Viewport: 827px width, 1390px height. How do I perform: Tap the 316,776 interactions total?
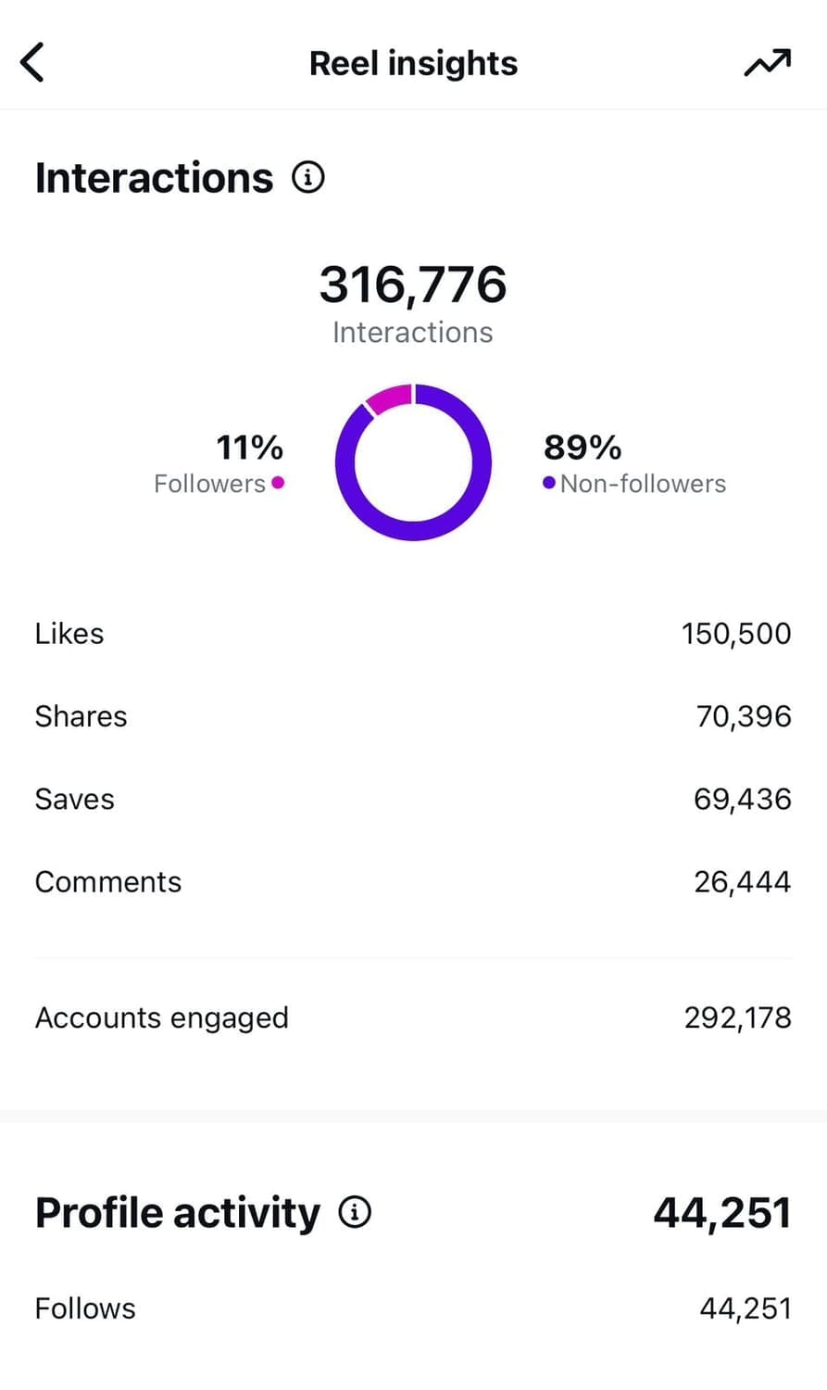coord(413,284)
